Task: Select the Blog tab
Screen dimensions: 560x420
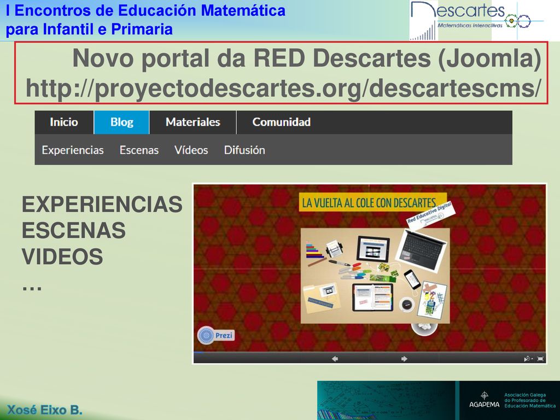Action: [122, 122]
